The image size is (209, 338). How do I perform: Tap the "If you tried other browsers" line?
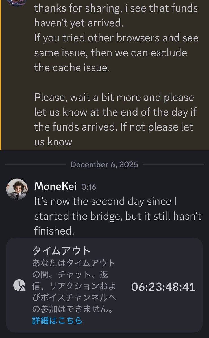(116, 38)
